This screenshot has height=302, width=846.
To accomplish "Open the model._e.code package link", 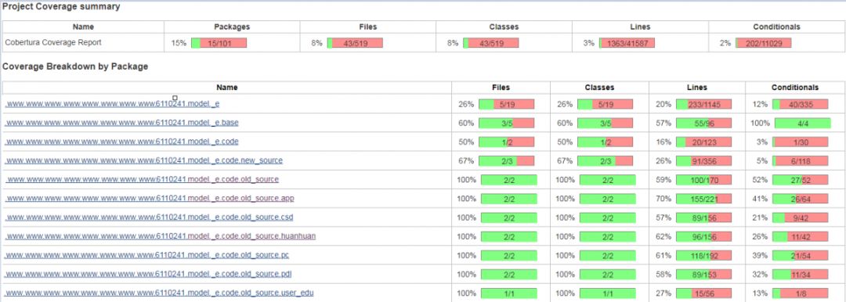I will click(x=121, y=142).
